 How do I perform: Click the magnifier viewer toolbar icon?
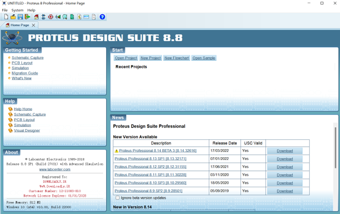point(65,17)
